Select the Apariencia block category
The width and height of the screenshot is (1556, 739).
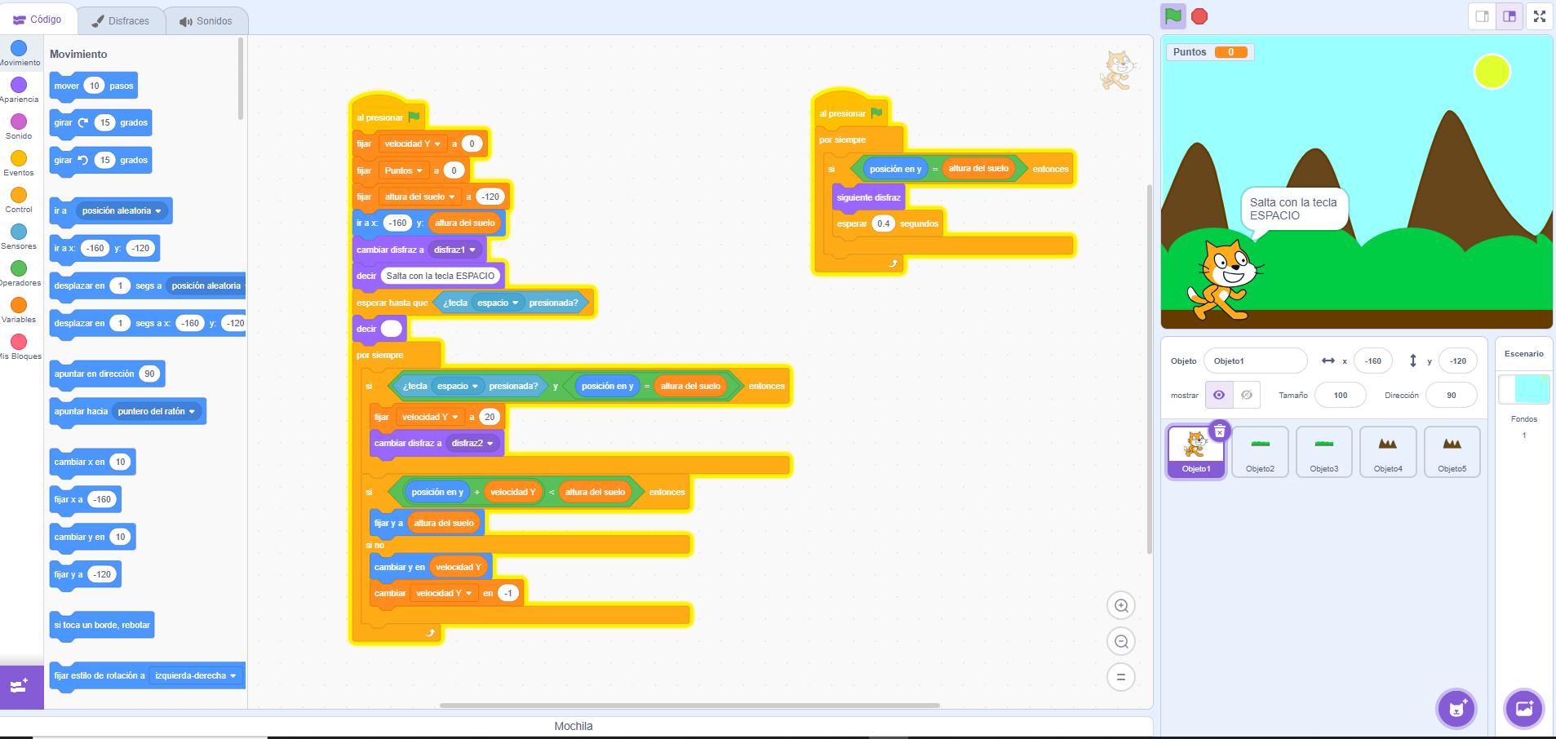[x=20, y=91]
